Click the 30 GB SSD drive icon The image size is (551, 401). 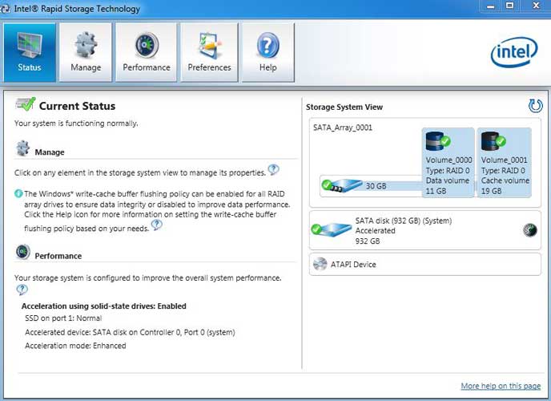coord(342,185)
